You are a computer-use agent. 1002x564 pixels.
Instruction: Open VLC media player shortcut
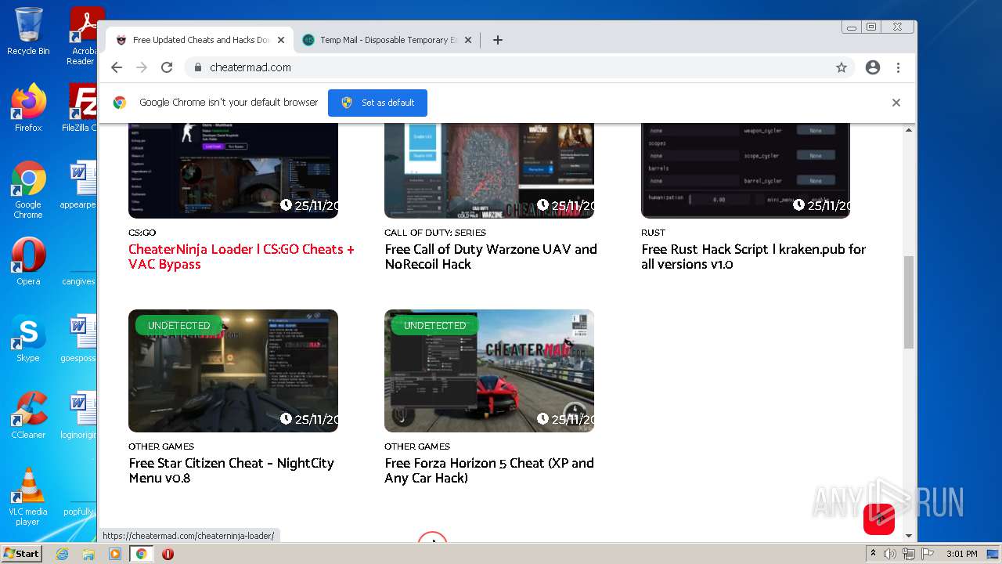[28, 497]
